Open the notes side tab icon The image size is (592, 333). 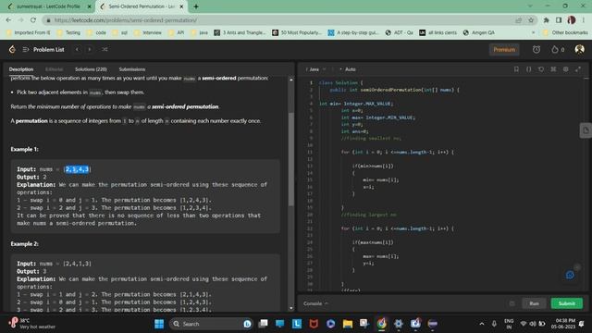tap(586, 130)
